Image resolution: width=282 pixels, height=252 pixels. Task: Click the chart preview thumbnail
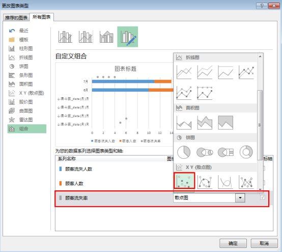click(115, 104)
